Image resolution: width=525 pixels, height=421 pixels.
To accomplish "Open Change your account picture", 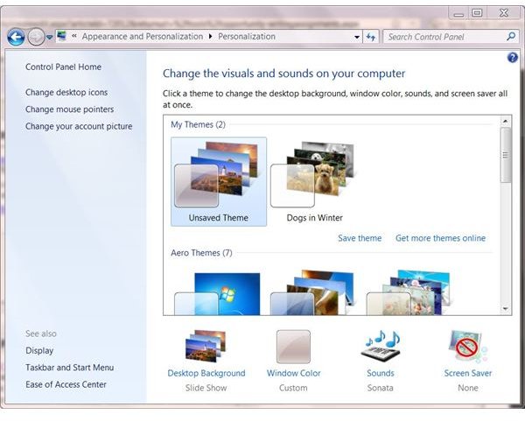I will pos(79,127).
